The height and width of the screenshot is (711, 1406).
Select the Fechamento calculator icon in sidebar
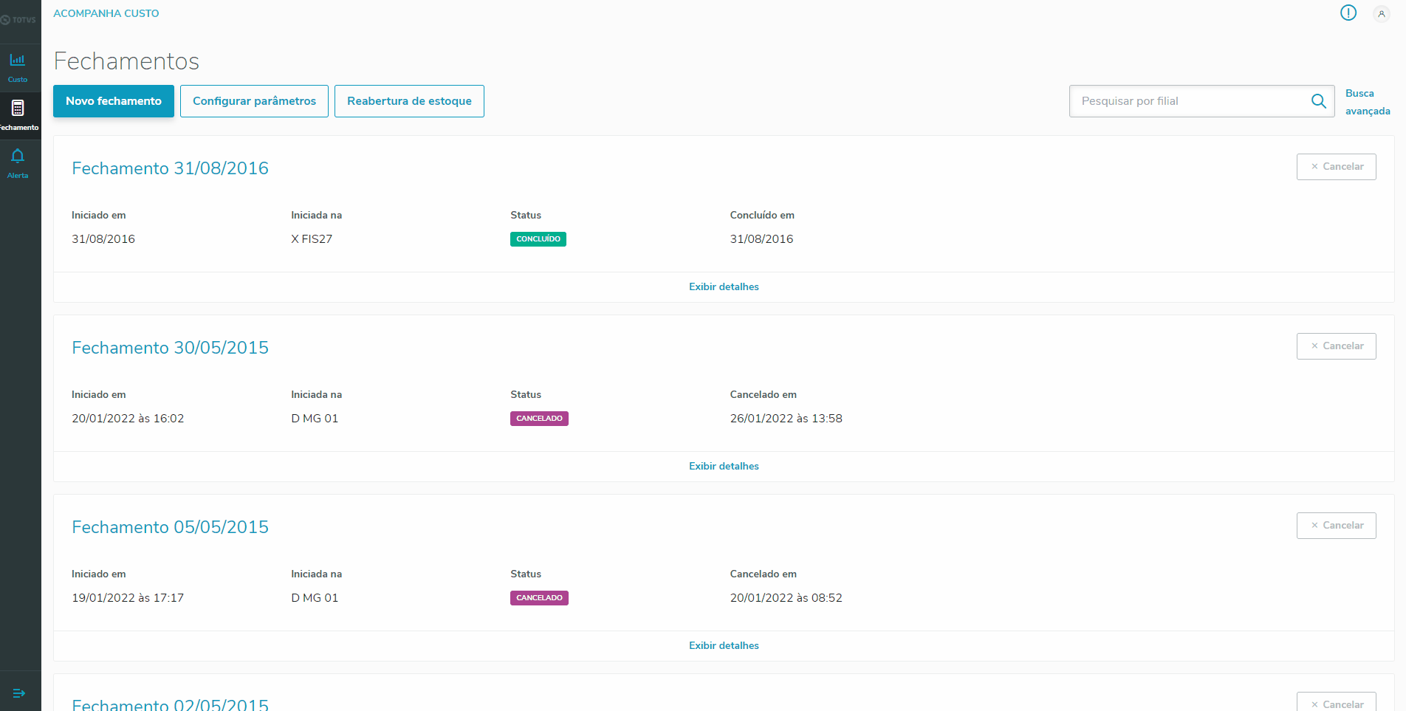18,109
